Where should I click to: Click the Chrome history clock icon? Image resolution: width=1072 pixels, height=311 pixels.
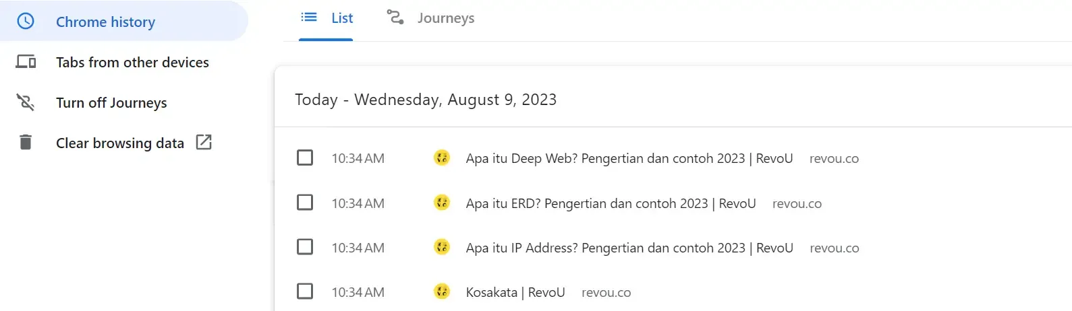[x=26, y=22]
